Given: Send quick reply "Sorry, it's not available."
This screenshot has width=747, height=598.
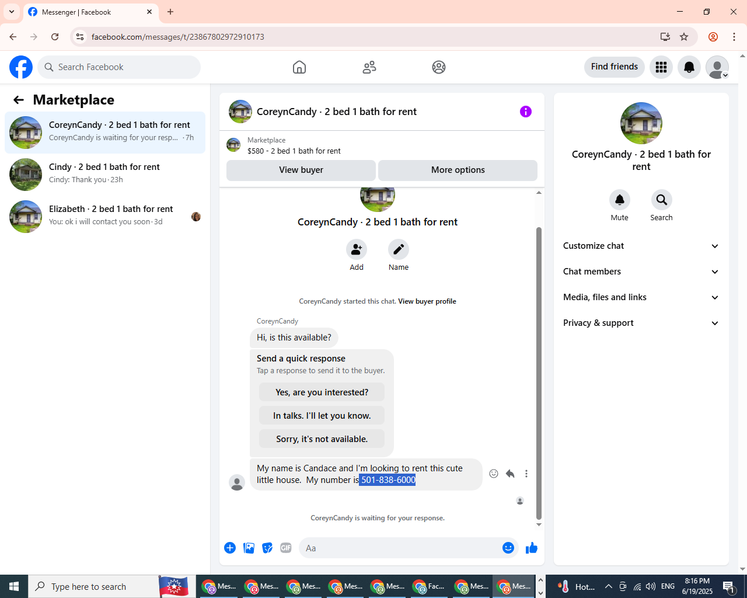Looking at the screenshot, I should [x=322, y=439].
